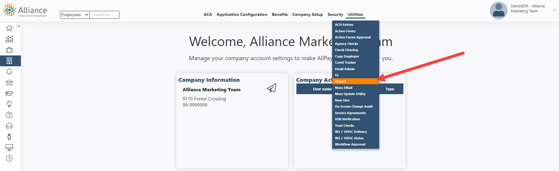Select W2 / 1095C Status
559x171 pixels.
coord(356,138)
